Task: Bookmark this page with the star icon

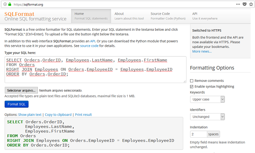Action: (251, 4)
